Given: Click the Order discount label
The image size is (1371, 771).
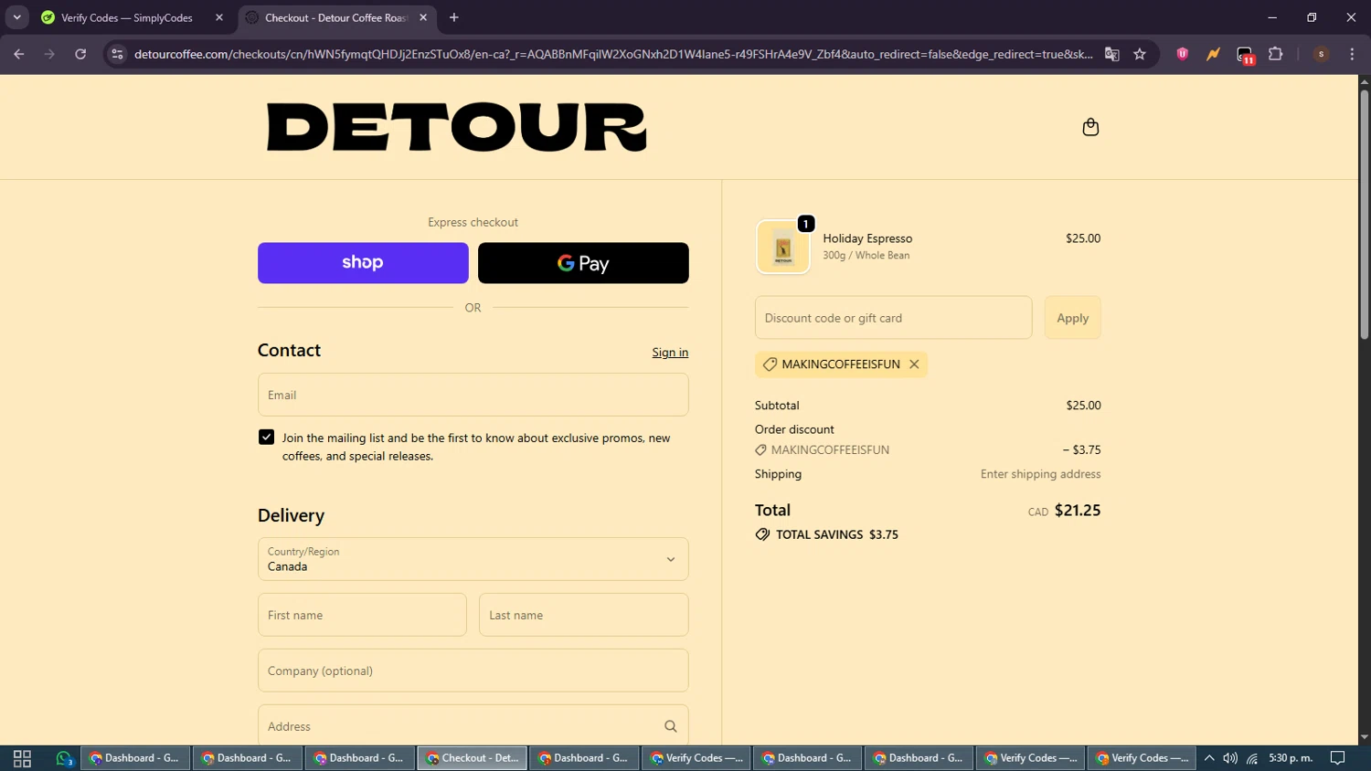Looking at the screenshot, I should [794, 429].
